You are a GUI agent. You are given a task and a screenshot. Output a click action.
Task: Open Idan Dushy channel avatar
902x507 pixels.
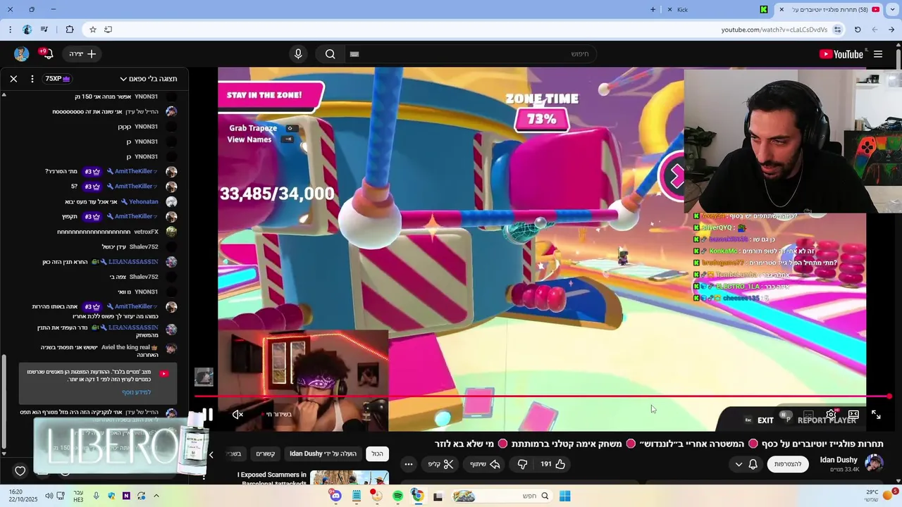874,463
